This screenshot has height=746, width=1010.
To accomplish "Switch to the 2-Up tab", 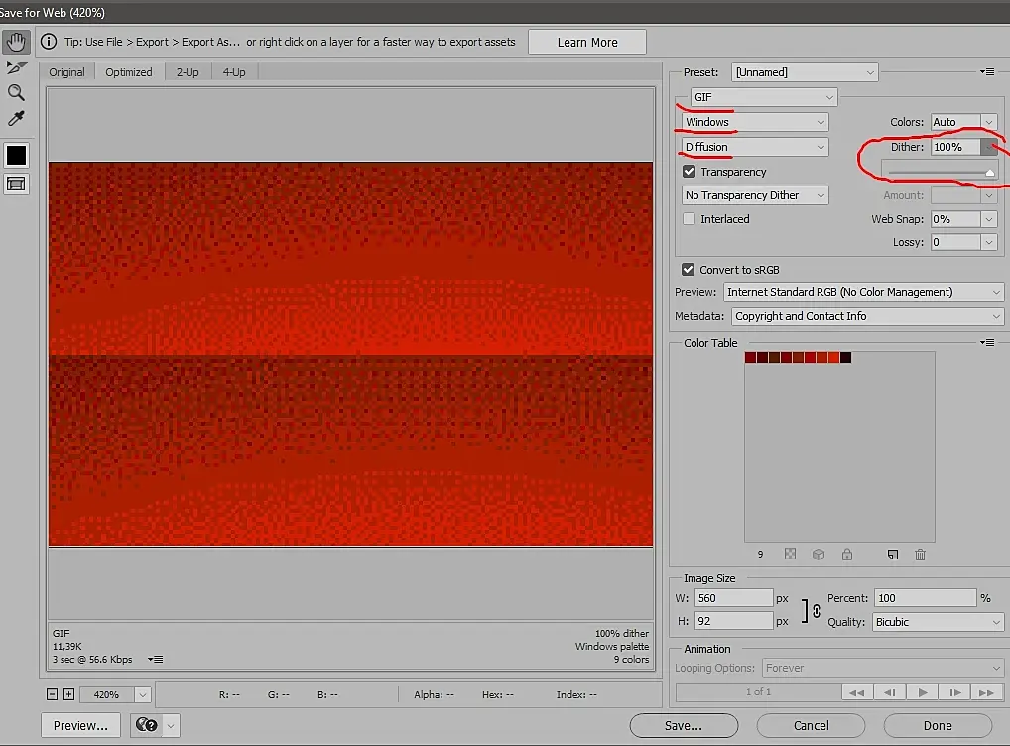I will click(188, 72).
